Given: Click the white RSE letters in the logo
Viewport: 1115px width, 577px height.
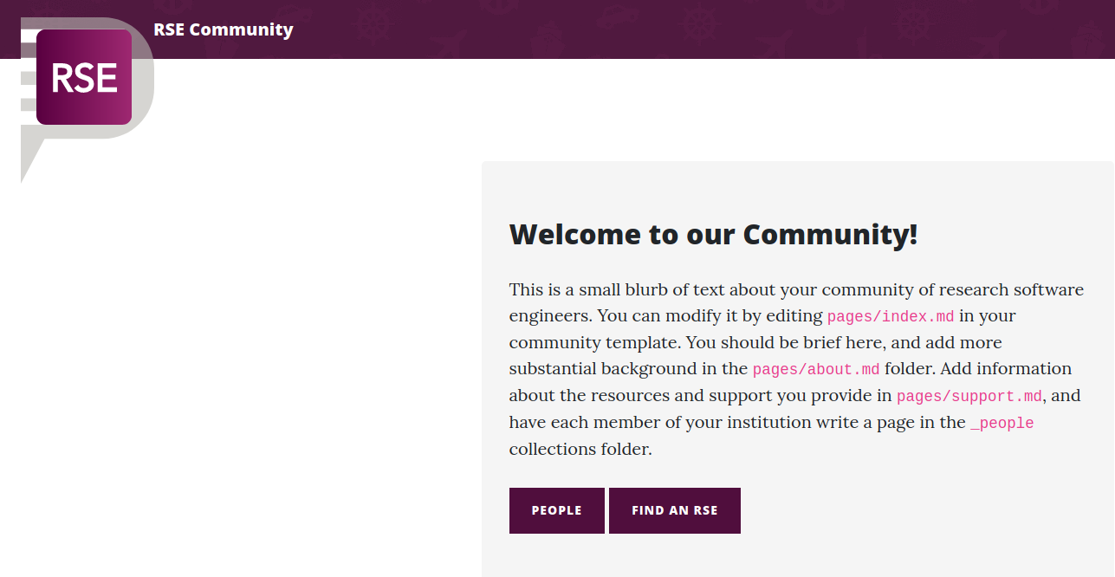Looking at the screenshot, I should (x=84, y=78).
